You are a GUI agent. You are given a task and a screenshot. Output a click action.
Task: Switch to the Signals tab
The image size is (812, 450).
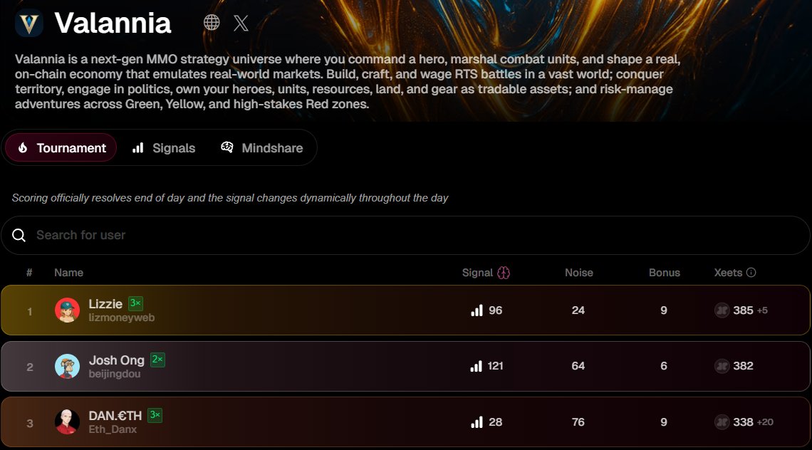(164, 148)
